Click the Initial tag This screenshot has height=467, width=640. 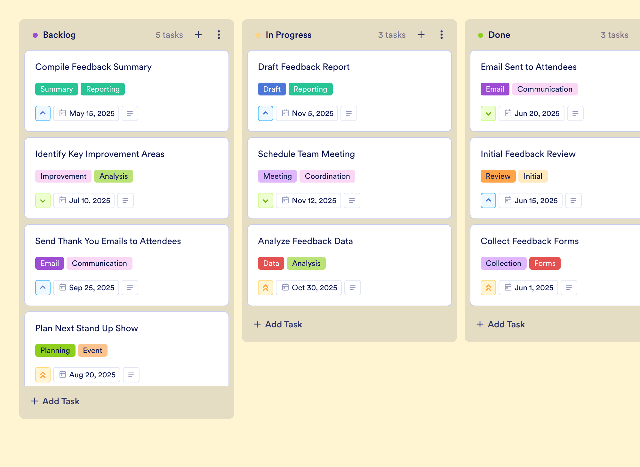coord(533,176)
